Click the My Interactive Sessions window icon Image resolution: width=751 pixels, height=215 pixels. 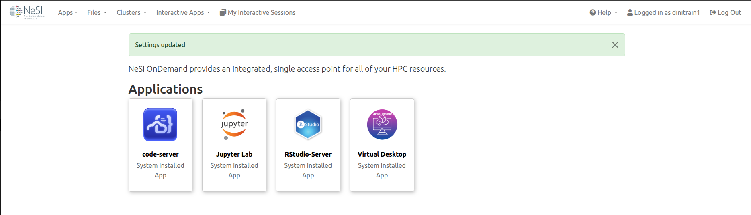coord(223,12)
